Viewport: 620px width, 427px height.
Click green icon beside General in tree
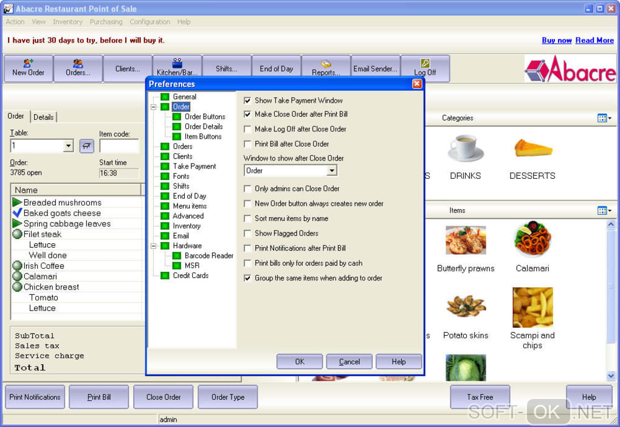165,97
